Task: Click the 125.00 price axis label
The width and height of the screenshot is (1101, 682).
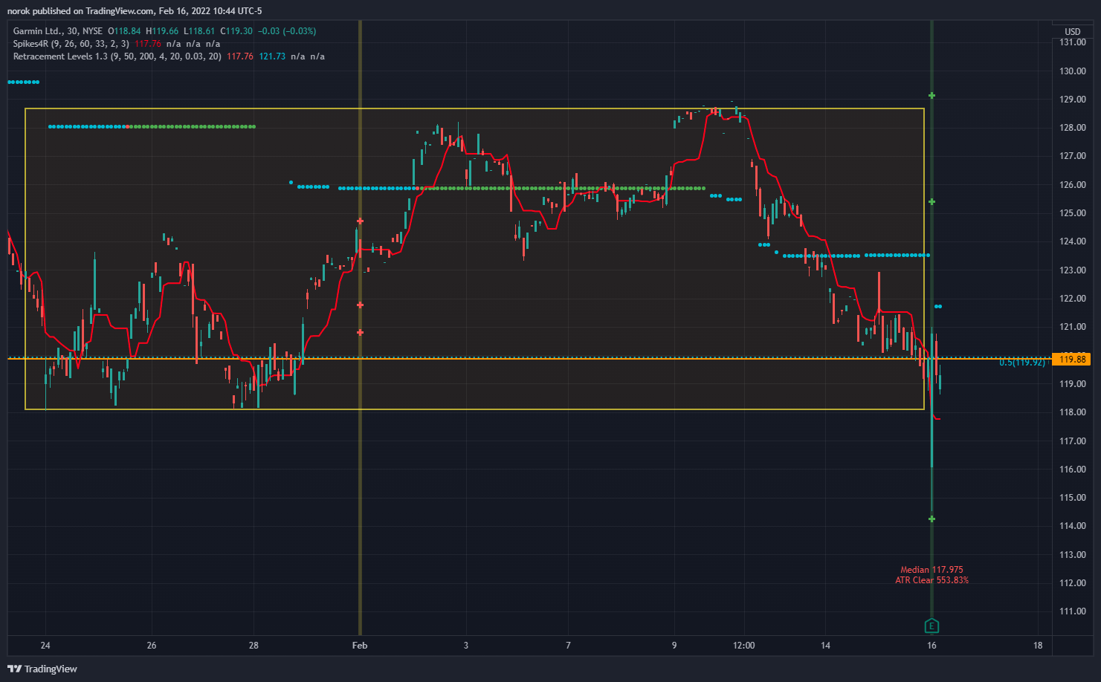Action: click(x=1073, y=213)
